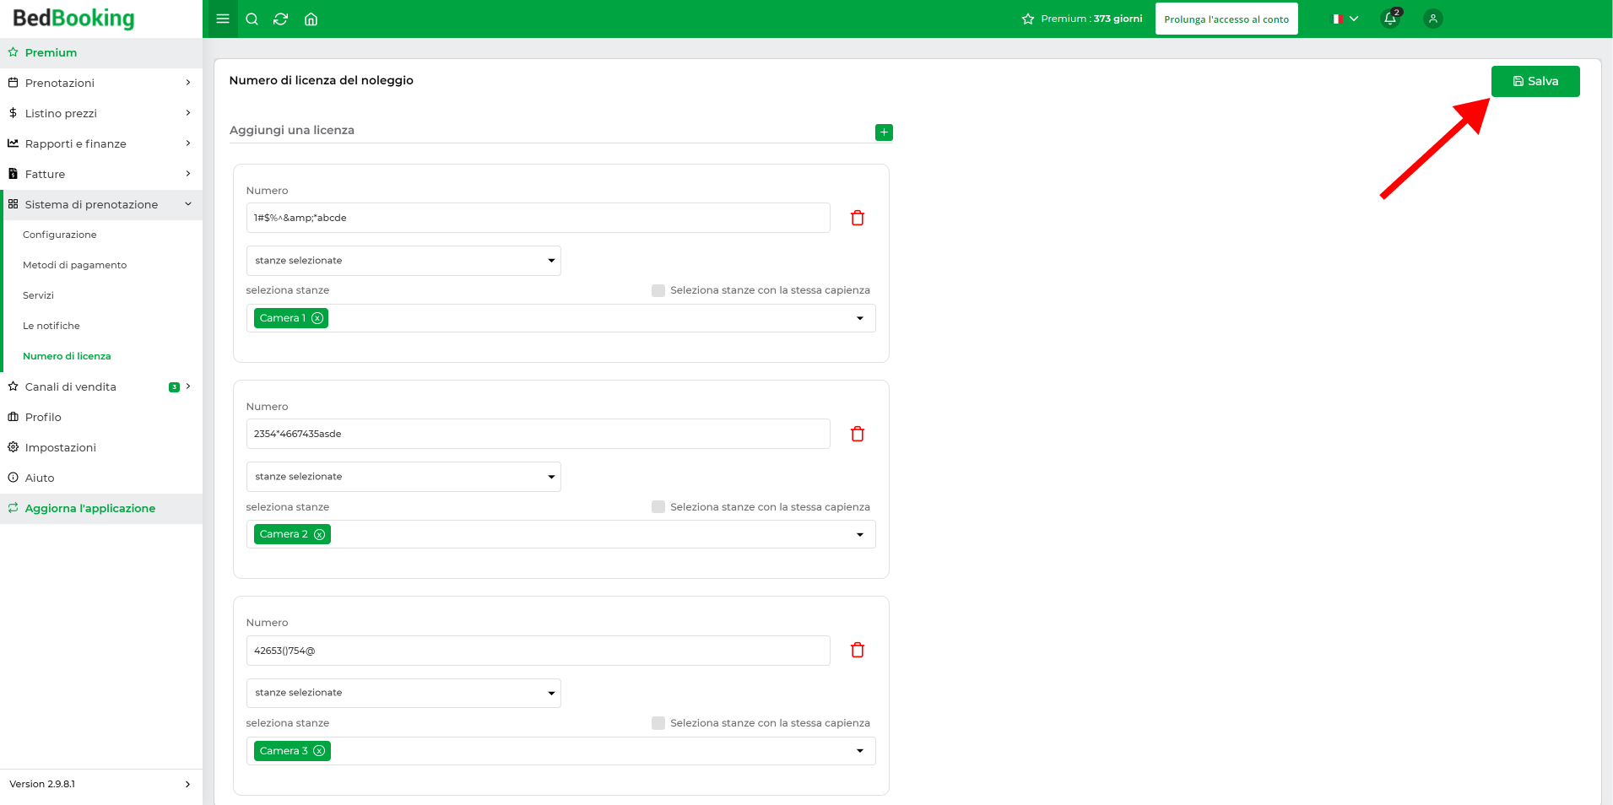Remove Camera 1 tag with x icon

pos(317,318)
